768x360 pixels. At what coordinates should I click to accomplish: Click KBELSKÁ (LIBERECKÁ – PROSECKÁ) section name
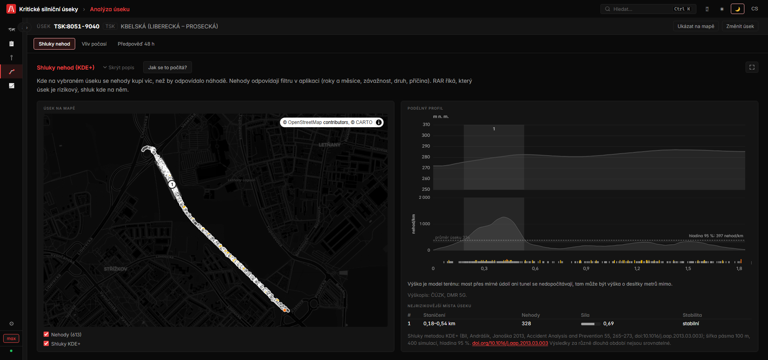(x=170, y=26)
